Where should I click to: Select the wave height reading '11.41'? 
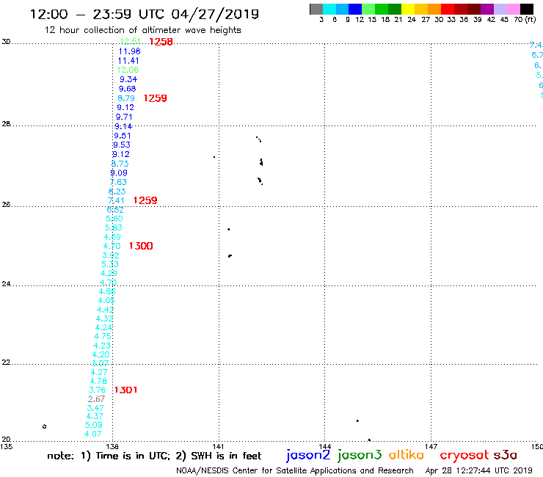[x=128, y=61]
